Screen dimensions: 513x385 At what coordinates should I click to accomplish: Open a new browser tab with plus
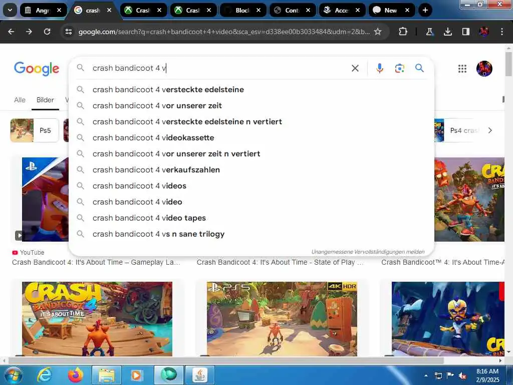pyautogui.click(x=425, y=10)
